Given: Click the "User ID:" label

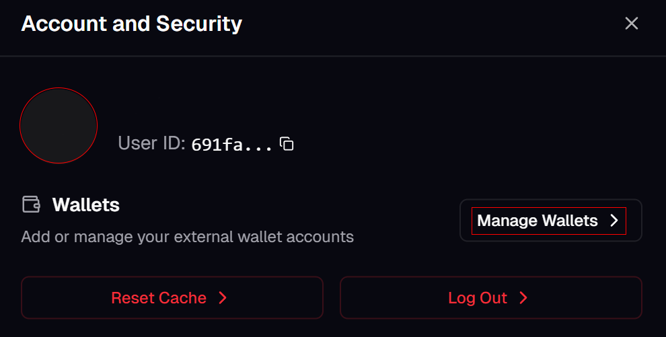Looking at the screenshot, I should pos(151,143).
